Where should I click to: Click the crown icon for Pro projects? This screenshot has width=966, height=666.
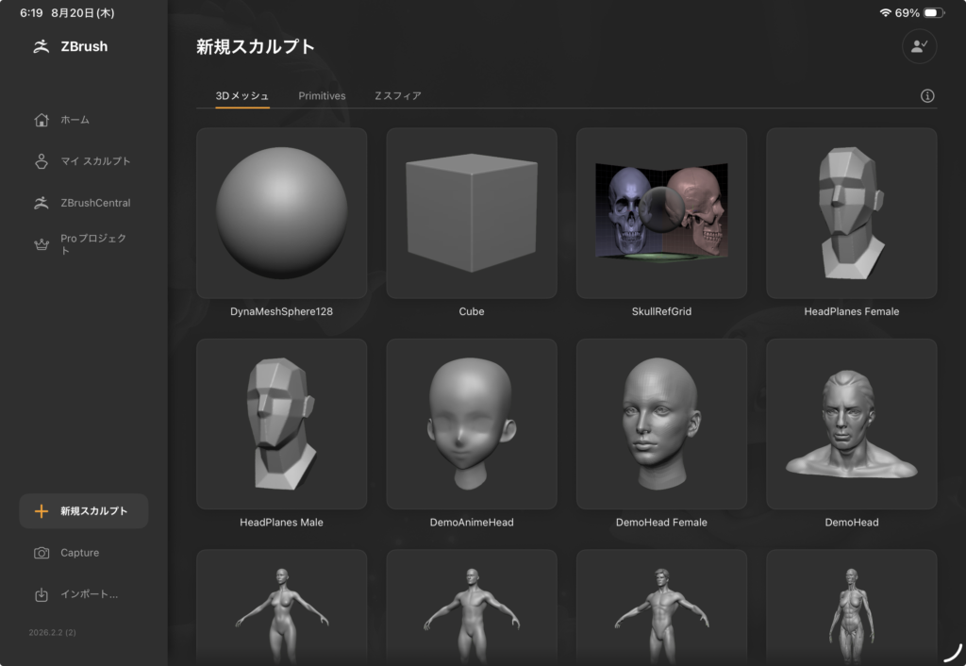pos(42,244)
